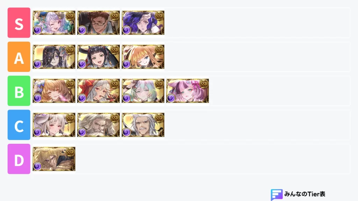Click the winking orange-haired girl in A tier
Viewport: 358px width, 201px height.
click(x=143, y=57)
